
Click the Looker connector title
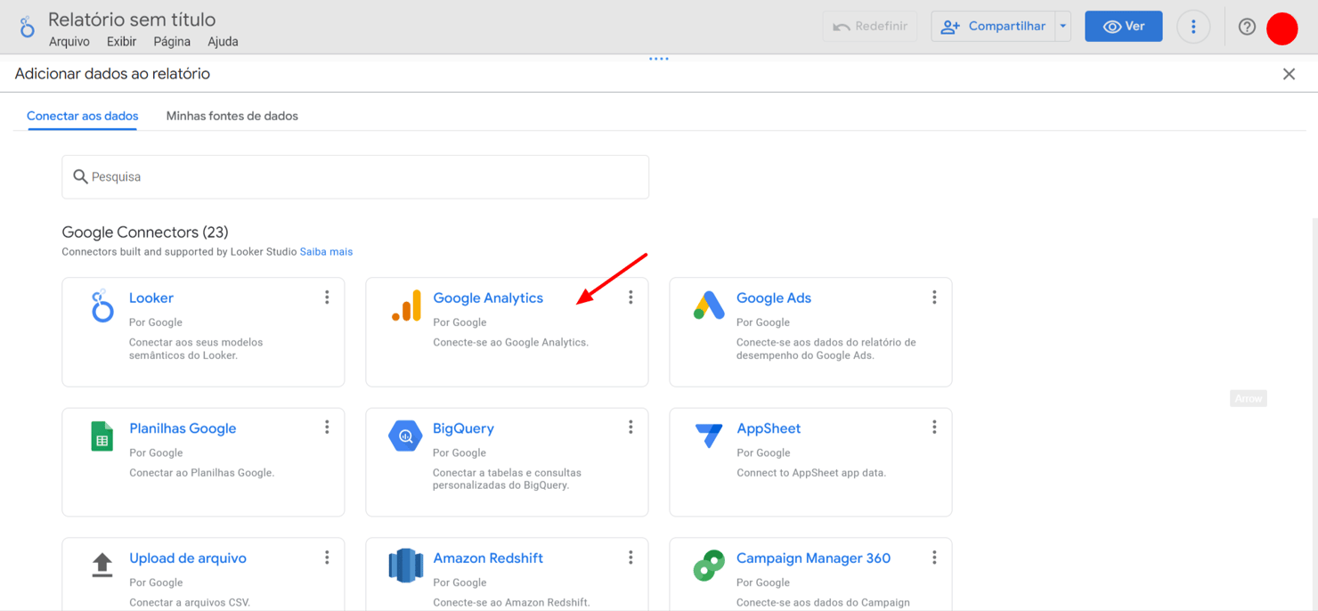coord(151,297)
